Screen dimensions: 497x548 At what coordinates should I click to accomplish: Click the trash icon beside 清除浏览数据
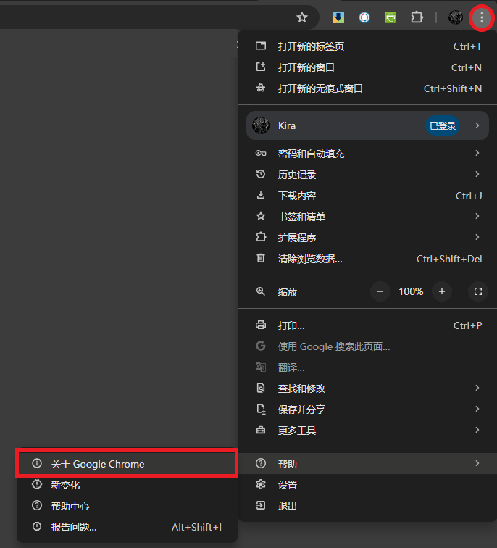click(x=261, y=258)
